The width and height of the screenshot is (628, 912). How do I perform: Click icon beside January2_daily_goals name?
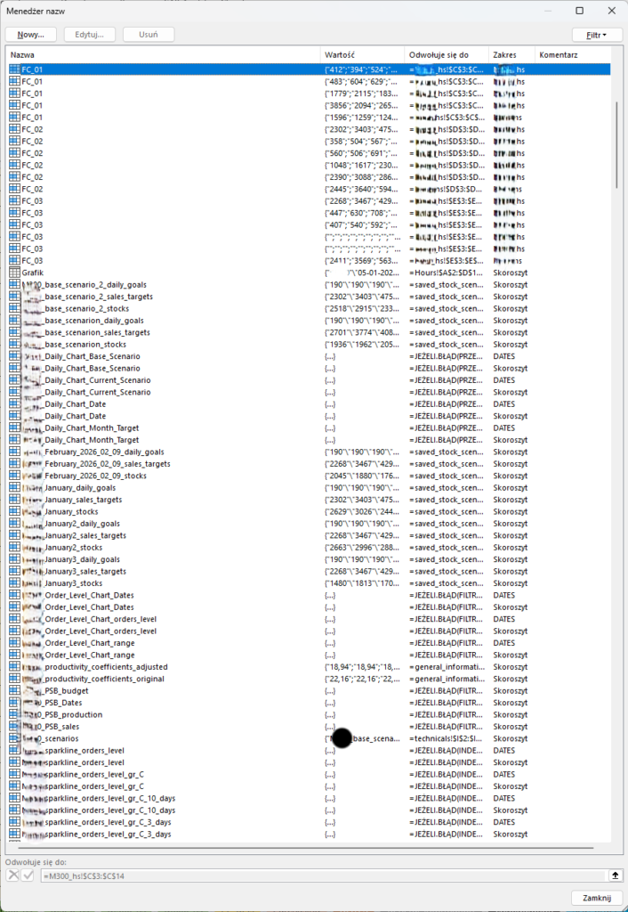tap(14, 524)
